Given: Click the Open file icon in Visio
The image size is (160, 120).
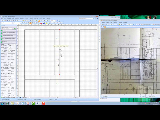Looking at the screenshot, I should (x=5, y=21).
